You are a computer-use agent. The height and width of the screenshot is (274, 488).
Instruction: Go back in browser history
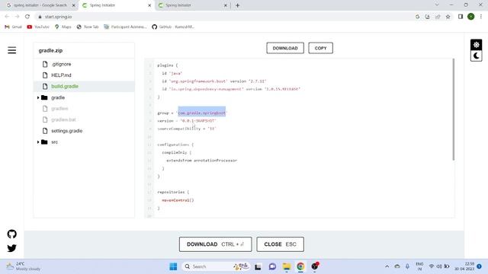pos(7,17)
